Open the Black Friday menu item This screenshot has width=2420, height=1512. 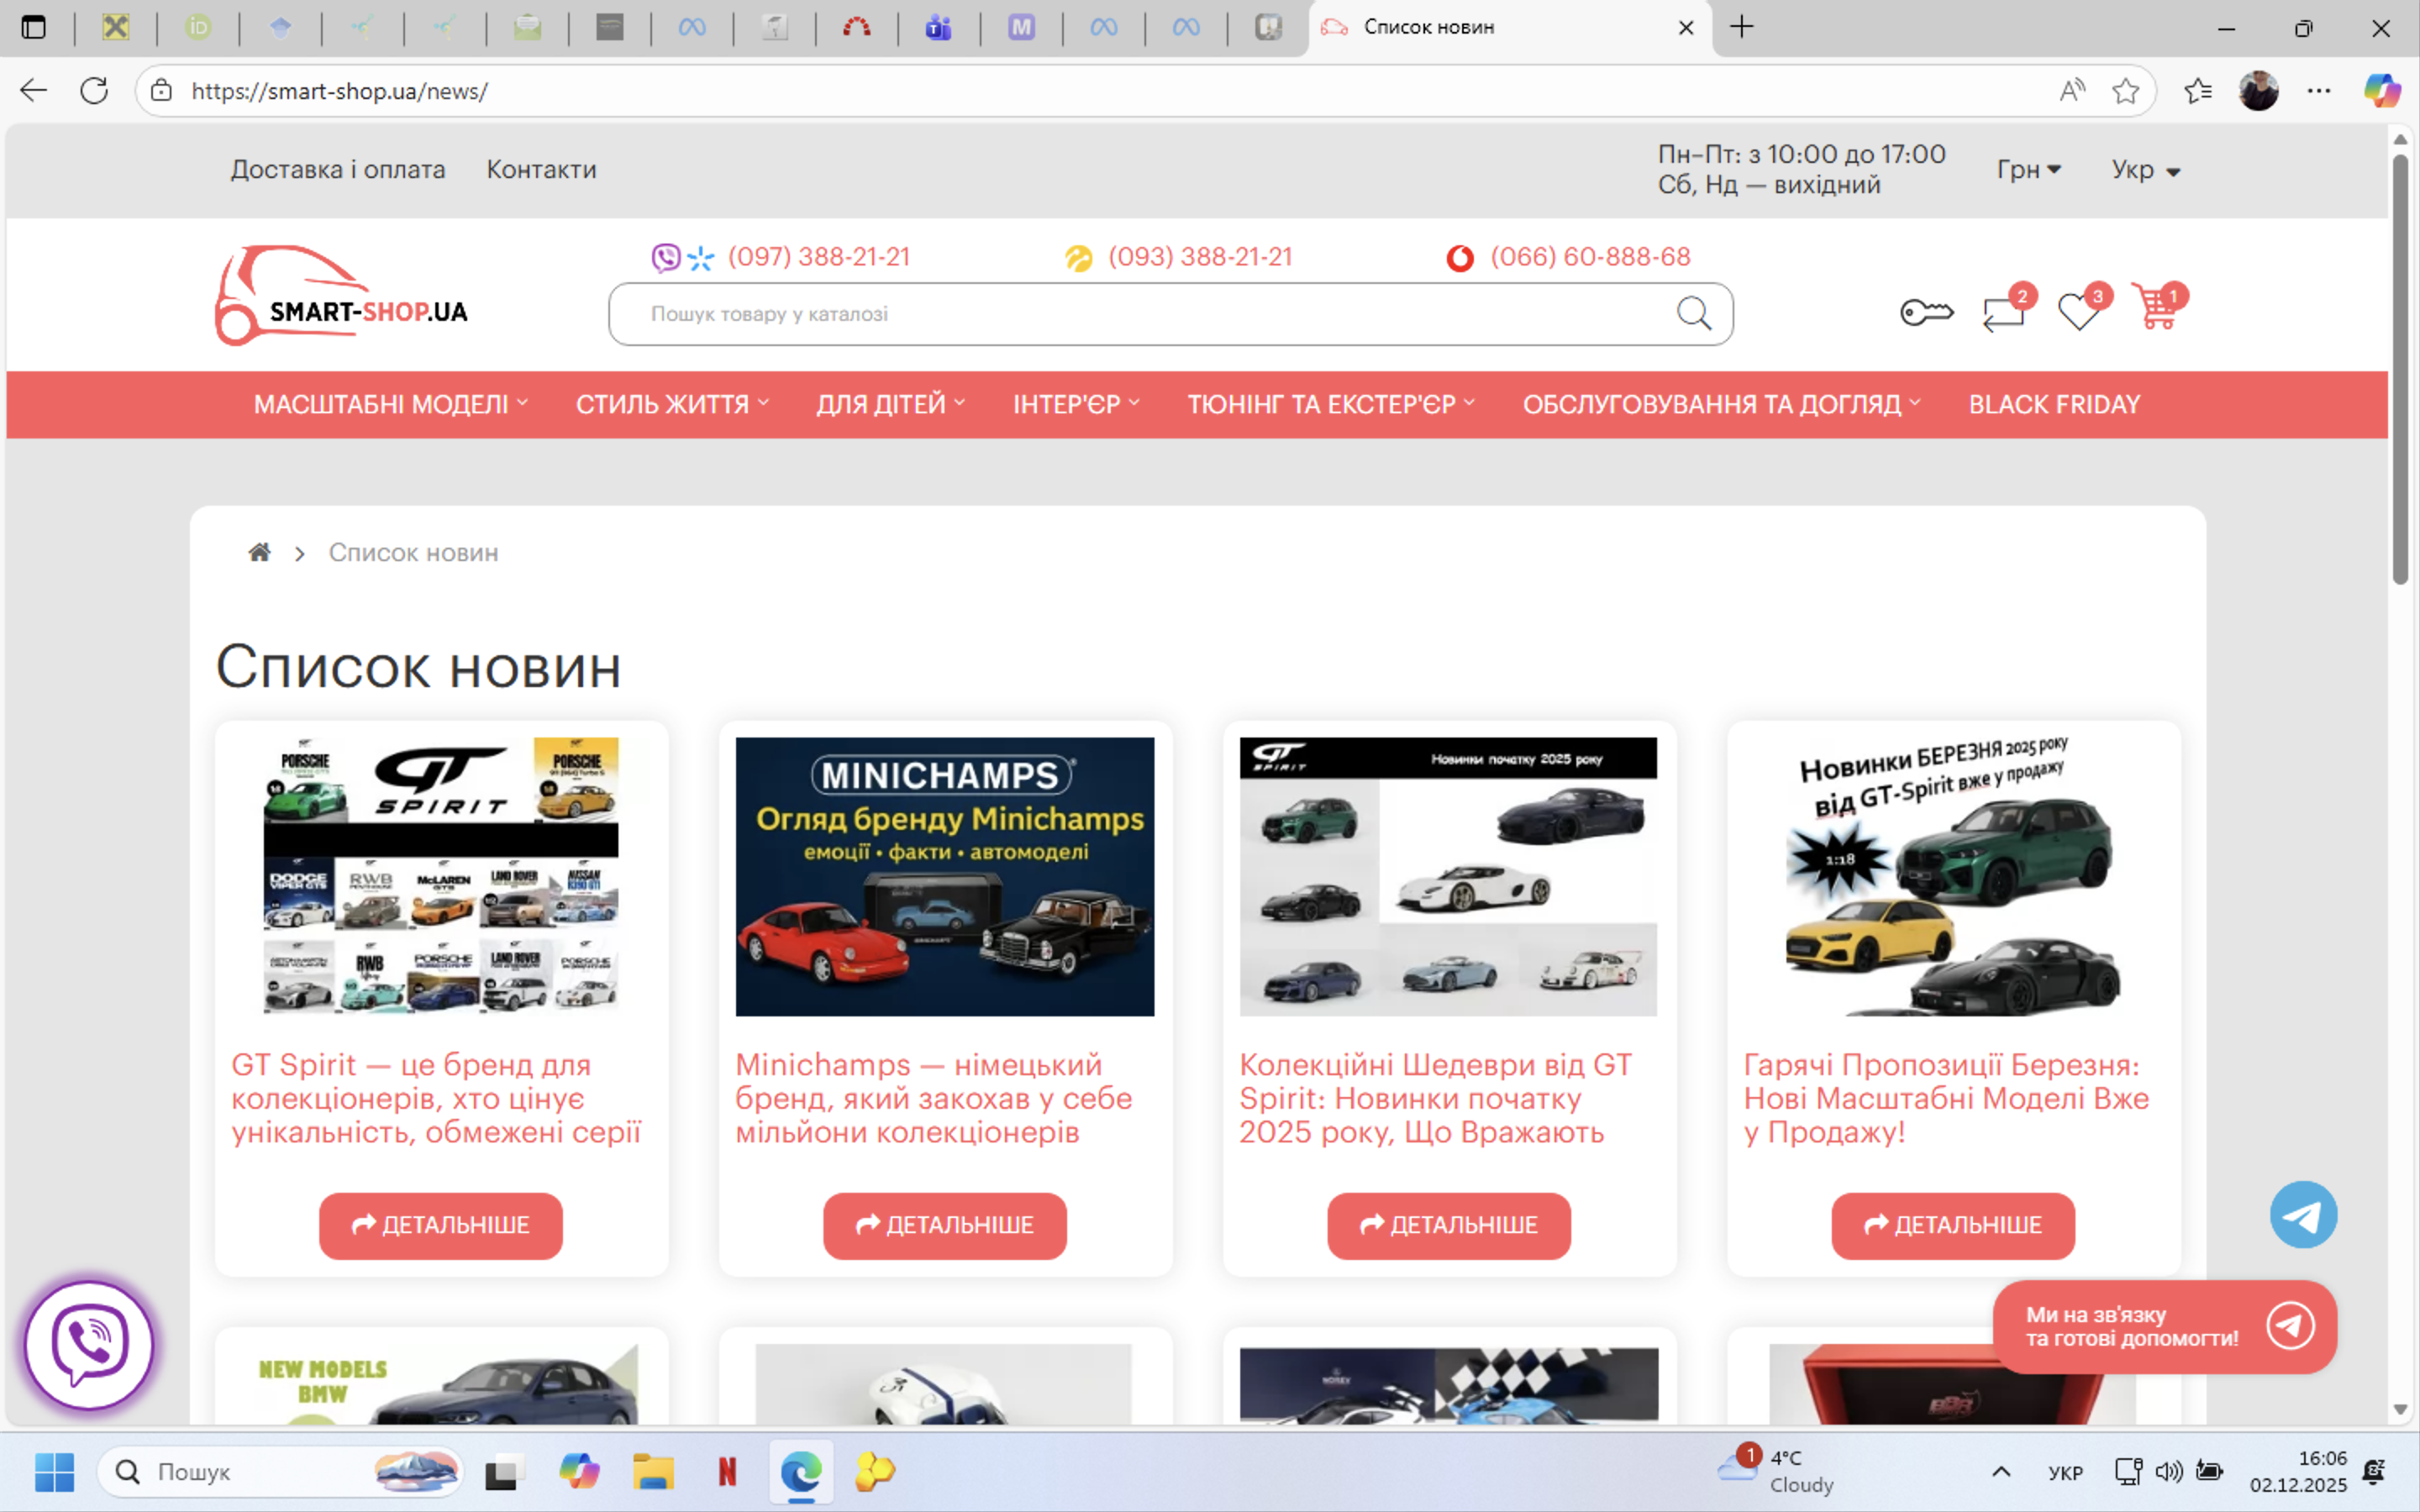[2054, 404]
